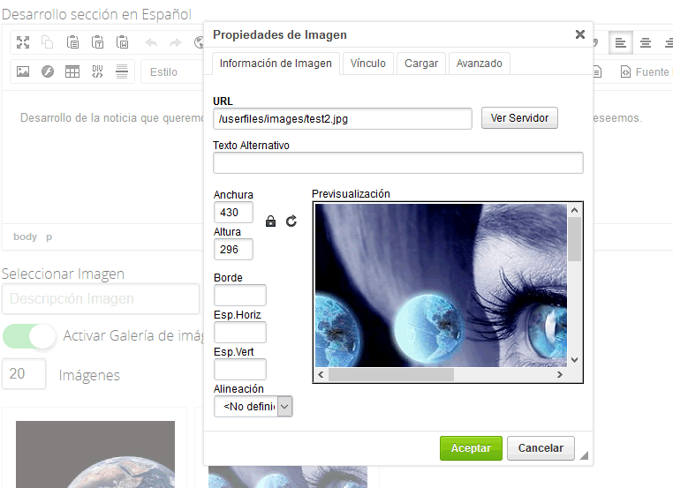Click the undo arrow icon

tap(151, 42)
